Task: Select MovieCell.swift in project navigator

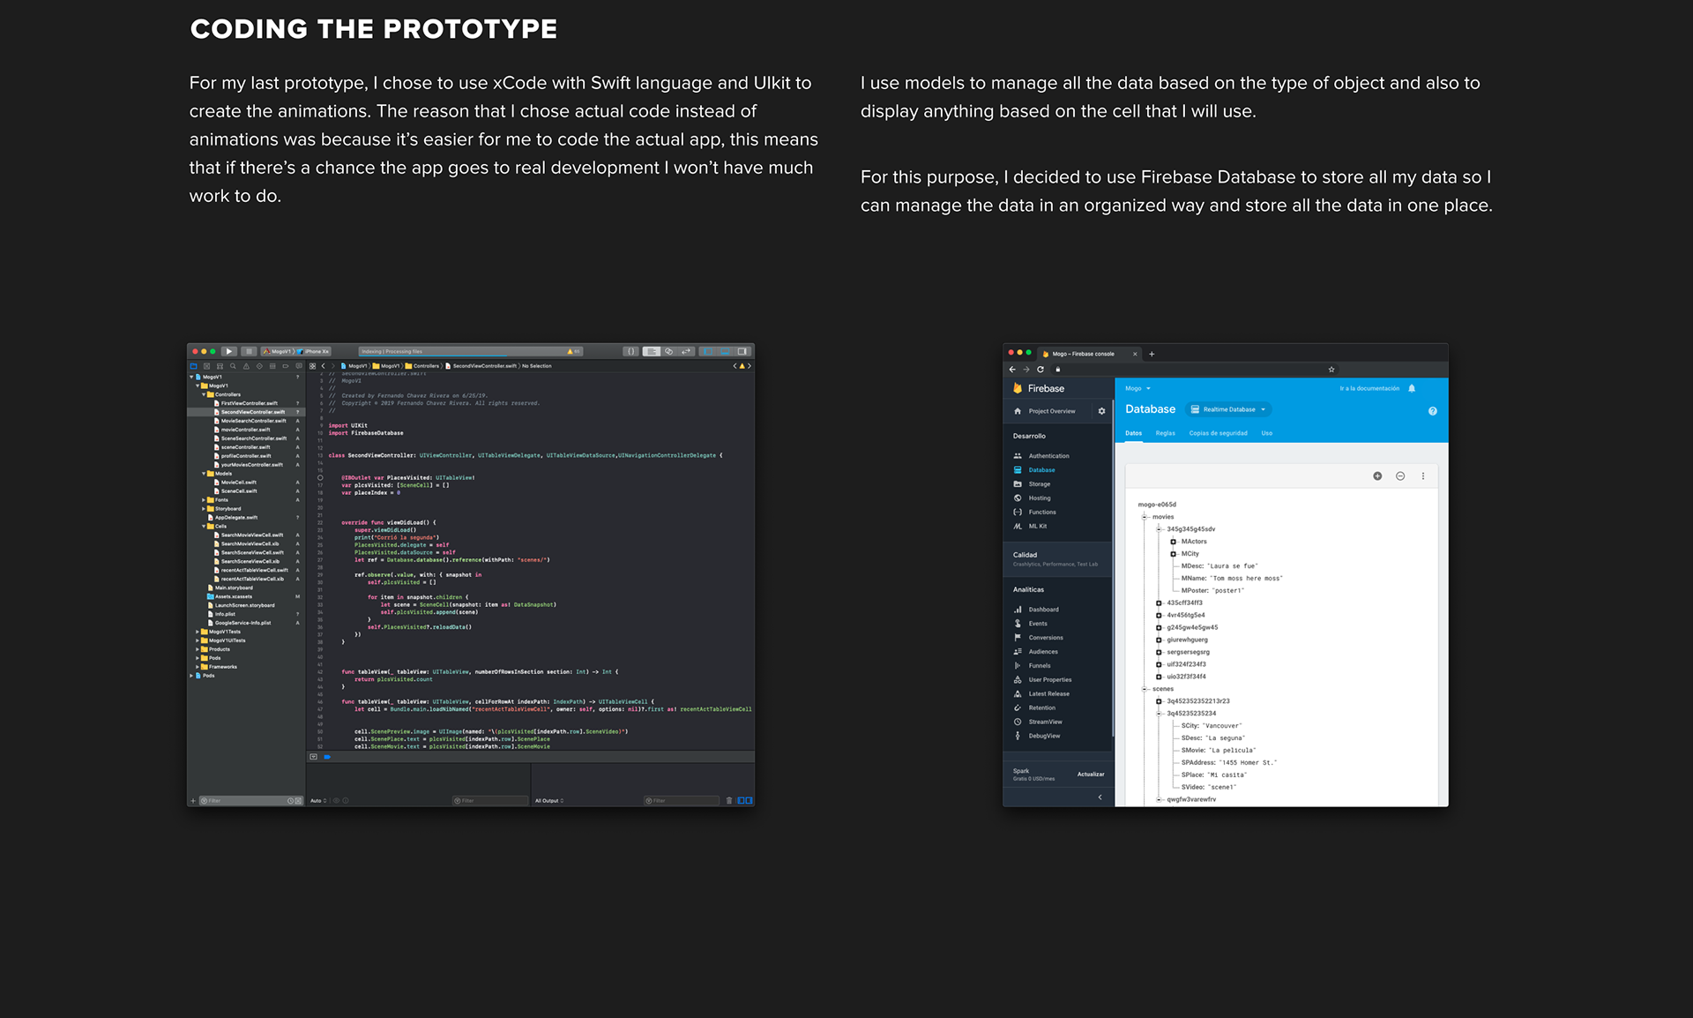Action: tap(238, 483)
